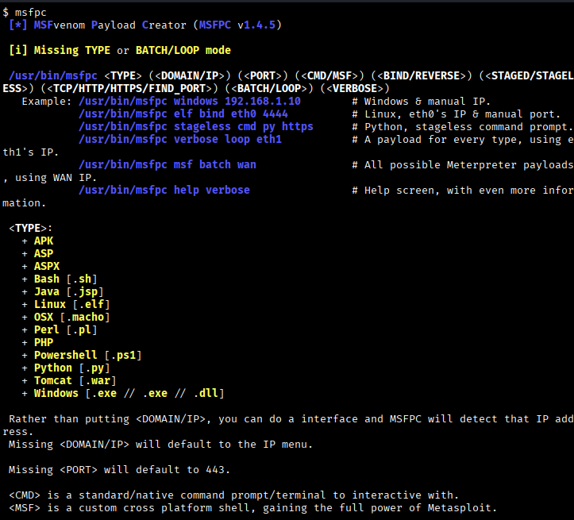This screenshot has height=520, width=574.
Task: Select ASPX in the type list
Action: [x=47, y=266]
